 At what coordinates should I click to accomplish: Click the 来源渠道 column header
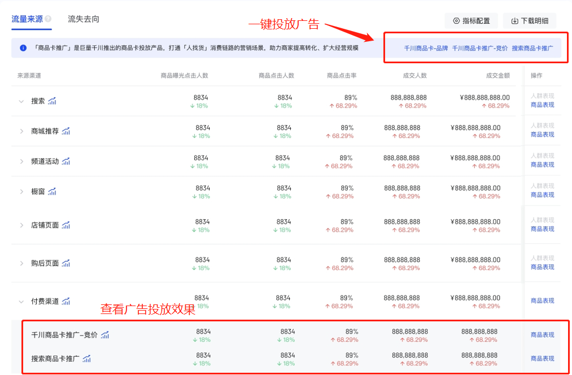coord(29,76)
